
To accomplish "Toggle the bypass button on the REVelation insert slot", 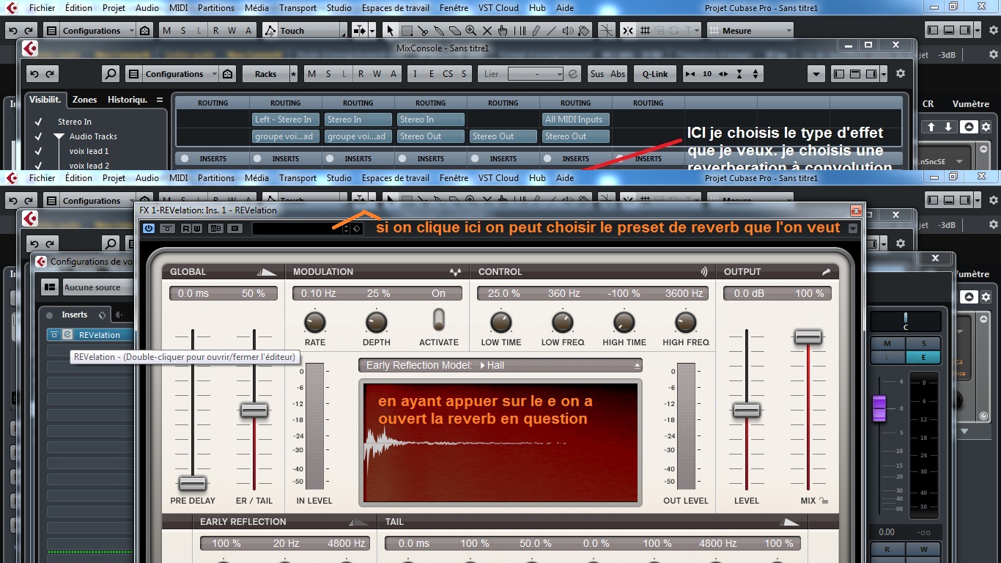I will pos(53,334).
